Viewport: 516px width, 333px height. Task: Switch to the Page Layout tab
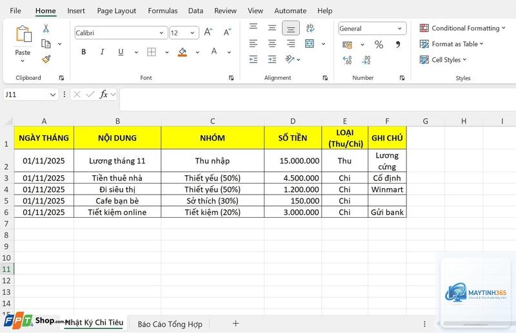point(117,11)
